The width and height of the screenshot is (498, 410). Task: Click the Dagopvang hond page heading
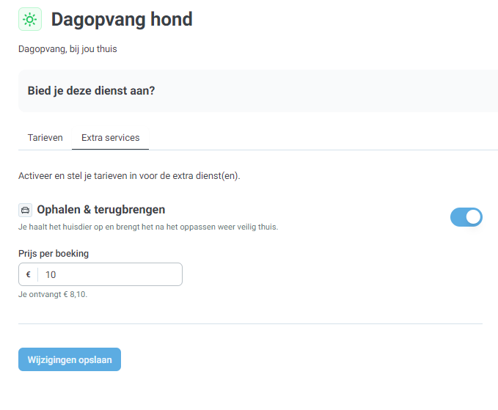122,19
